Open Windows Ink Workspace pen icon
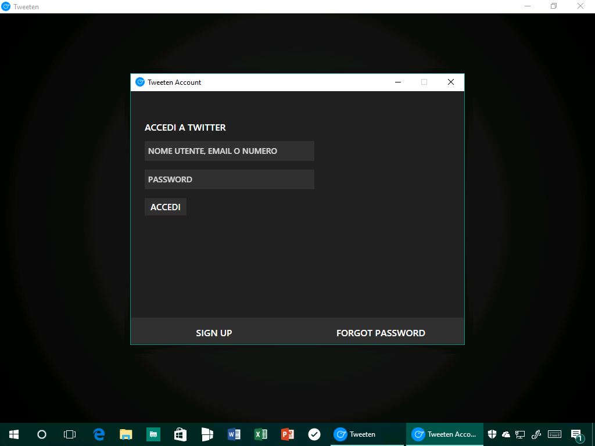 536,434
